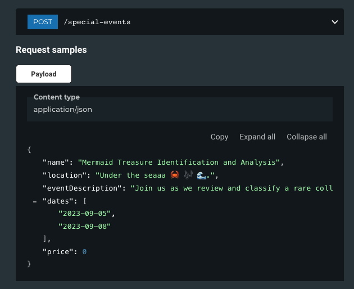
Task: Select the "name" key in JSON
Action: (x=56, y=162)
